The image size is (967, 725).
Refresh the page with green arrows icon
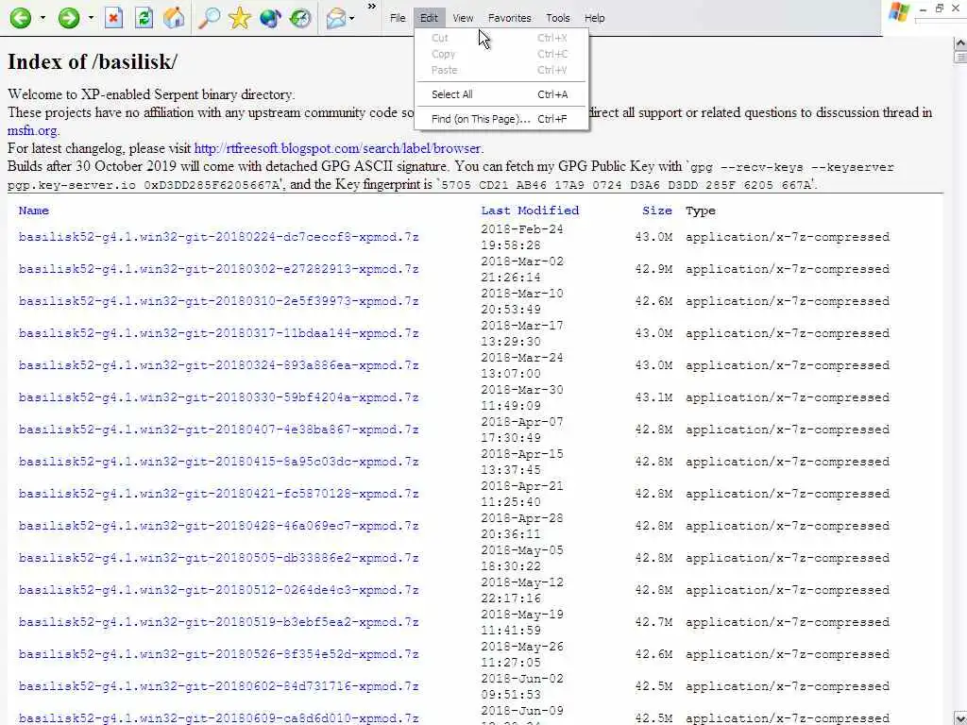pyautogui.click(x=144, y=18)
